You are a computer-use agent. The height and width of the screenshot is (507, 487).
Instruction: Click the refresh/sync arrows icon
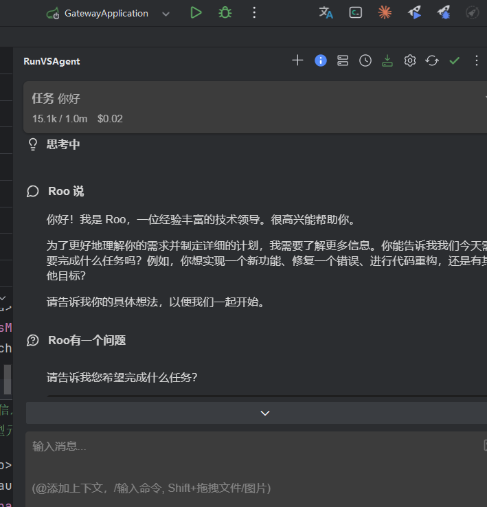tap(432, 60)
